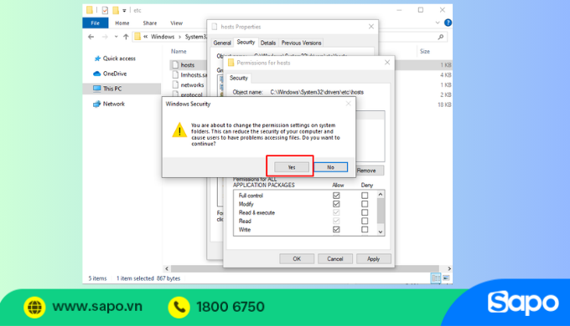
Task: Expand the ribbon with the chevron
Action: [x=438, y=23]
